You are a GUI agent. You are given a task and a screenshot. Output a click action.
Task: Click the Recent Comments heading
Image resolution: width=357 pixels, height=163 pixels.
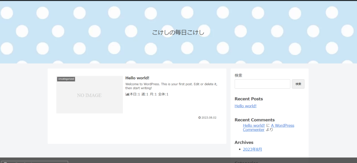(255, 120)
